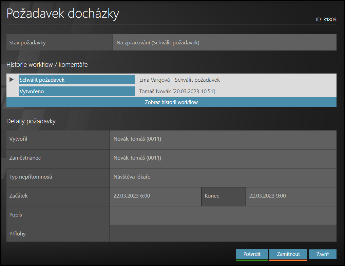Focus the empty Popis field
Screen dimensions: 345x266
(223, 215)
